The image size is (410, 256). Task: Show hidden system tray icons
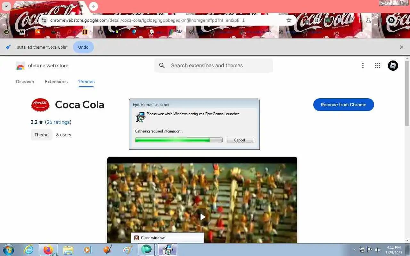[354, 250]
